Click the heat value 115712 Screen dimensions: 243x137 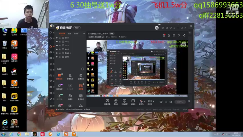click(123, 37)
